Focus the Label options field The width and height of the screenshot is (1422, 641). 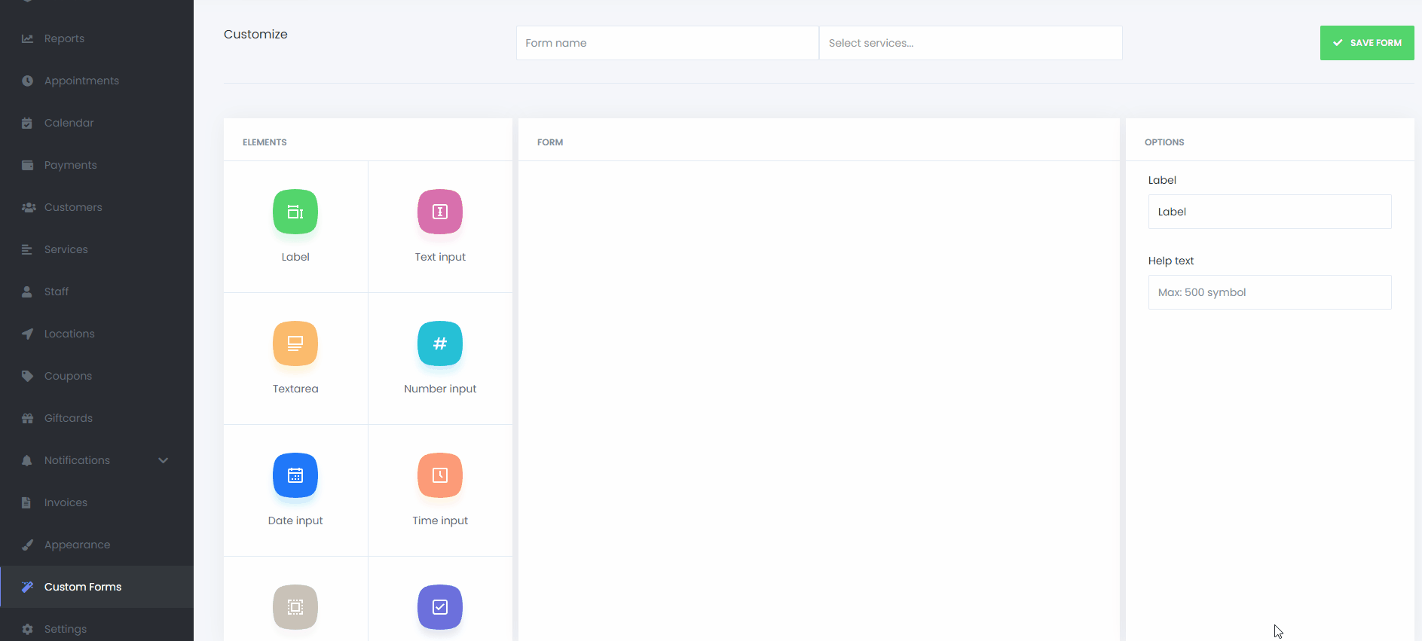[1270, 212]
